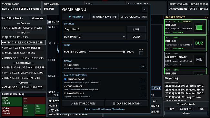
Task: Expand Market Events with double arrow
Action: pos(206,17)
